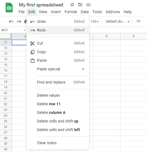Viewport: 147px width, 152px height.
Task: Expand the A11 name box dropdown arrow
Action: pos(24,30)
